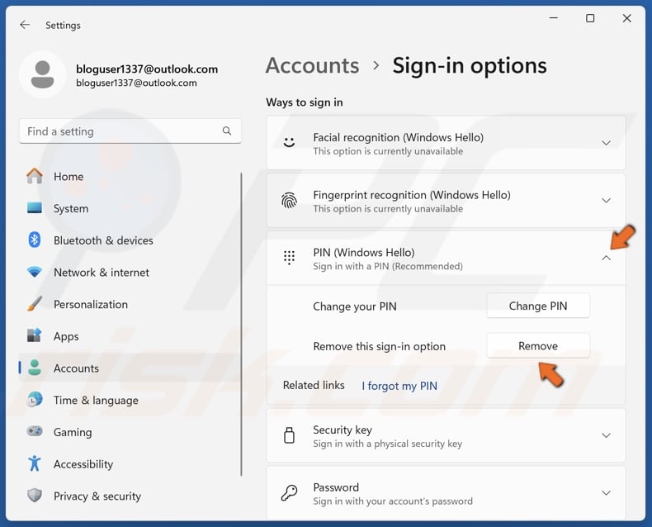Open Personalization settings
652x527 pixels.
129,304
